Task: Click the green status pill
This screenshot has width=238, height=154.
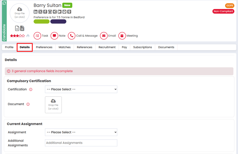Action: (x=42, y=22)
